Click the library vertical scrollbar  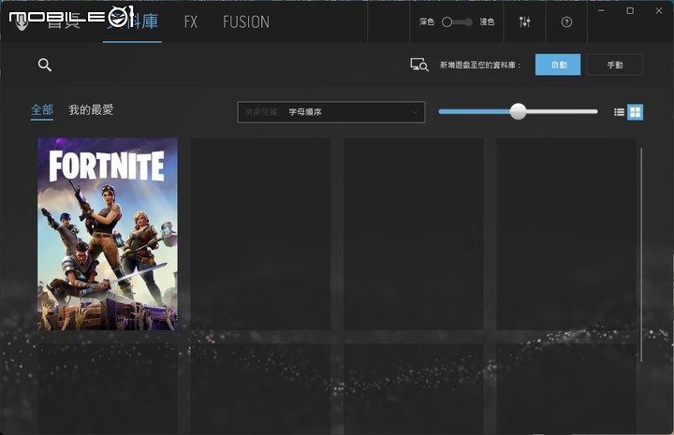640,254
